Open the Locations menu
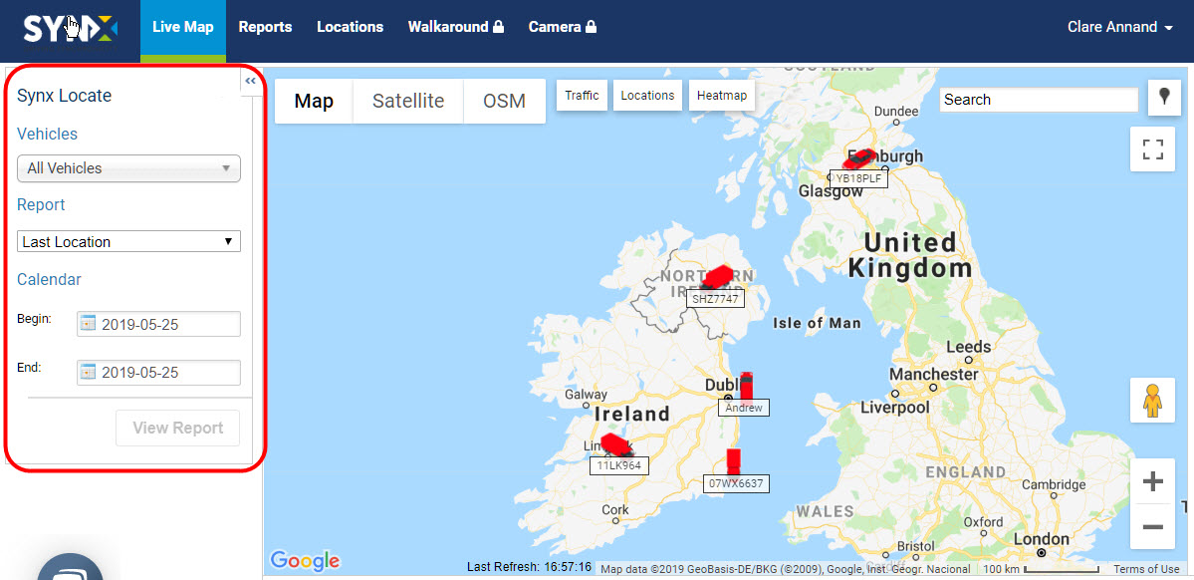The height and width of the screenshot is (580, 1194). tap(351, 28)
